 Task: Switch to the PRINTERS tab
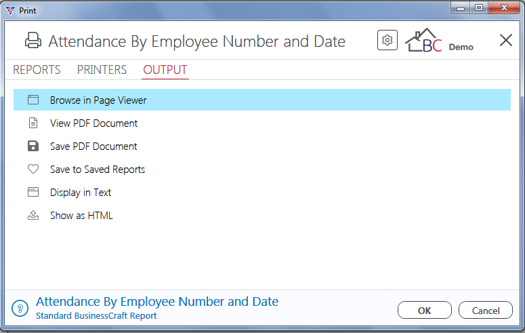(x=102, y=70)
